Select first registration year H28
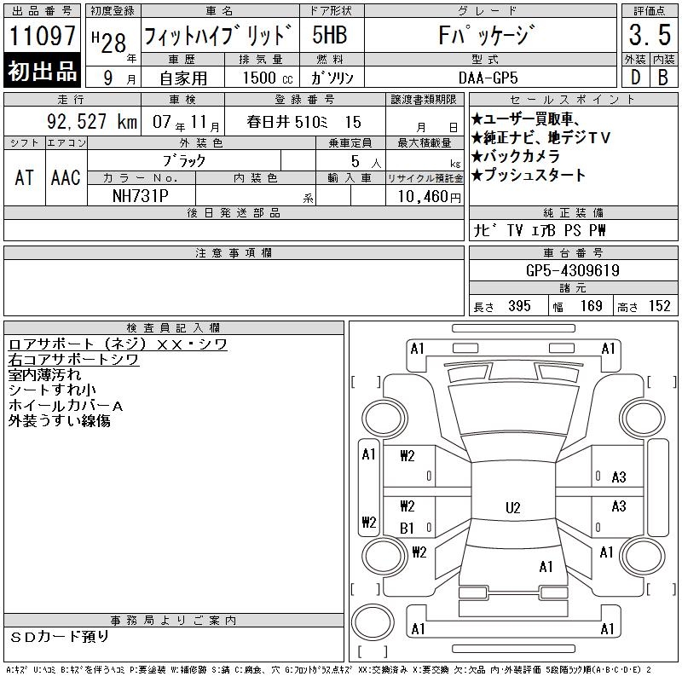The width and height of the screenshot is (682, 682). click(109, 42)
